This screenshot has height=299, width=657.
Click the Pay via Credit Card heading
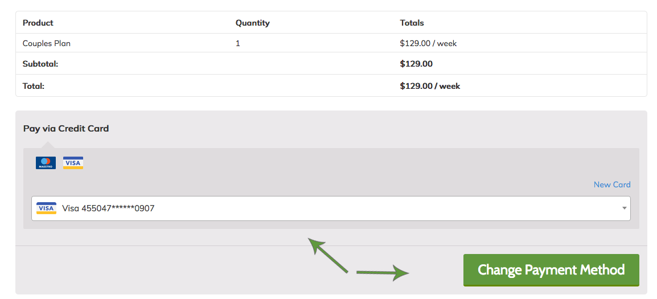(x=66, y=128)
